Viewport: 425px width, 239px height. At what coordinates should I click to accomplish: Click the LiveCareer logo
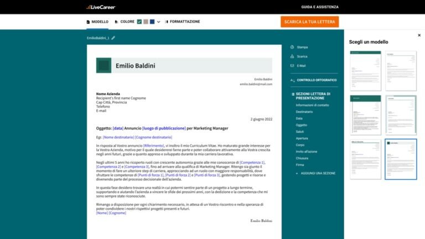101,7
